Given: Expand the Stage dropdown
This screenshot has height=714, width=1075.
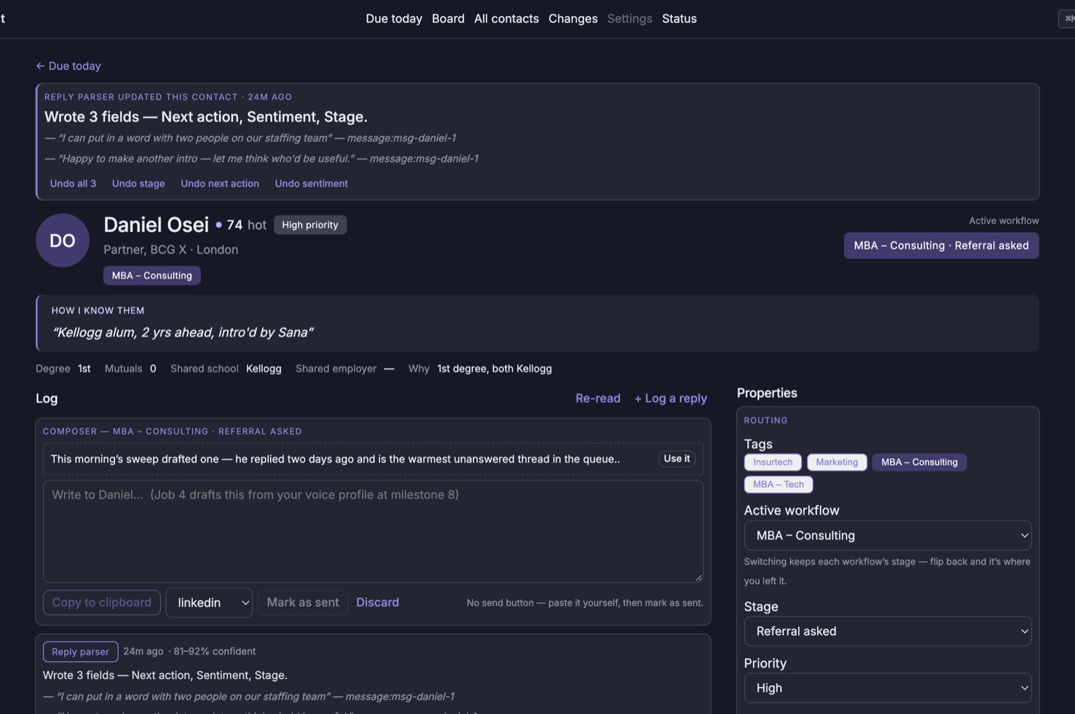Looking at the screenshot, I should click(x=888, y=631).
